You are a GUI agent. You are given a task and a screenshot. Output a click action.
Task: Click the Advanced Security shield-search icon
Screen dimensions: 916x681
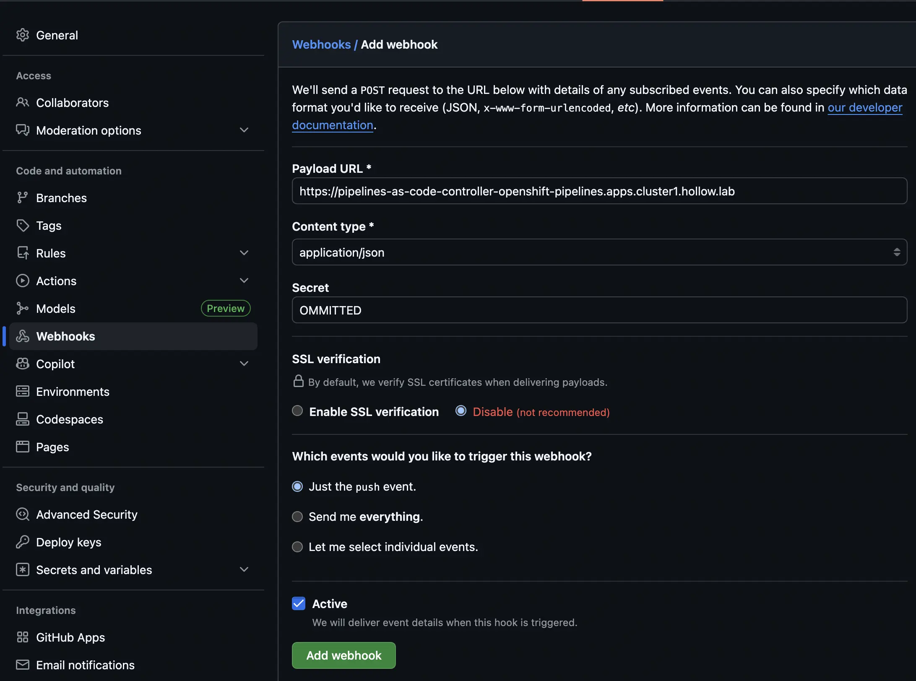tap(23, 514)
